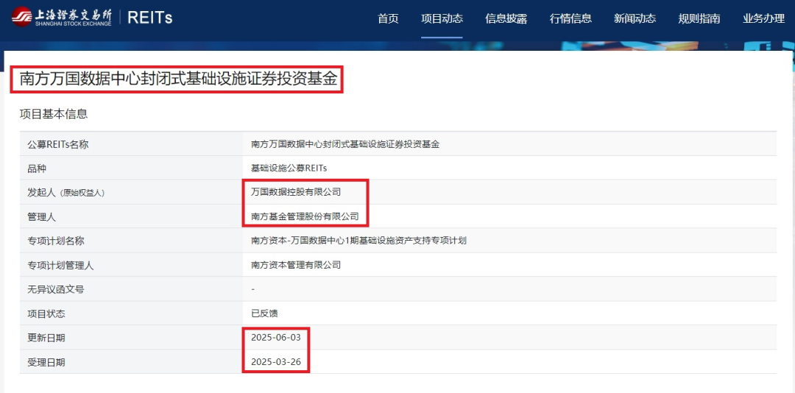Click the value 万国数据控股有限公司
Screen dimensions: 795x393
[x=296, y=192]
